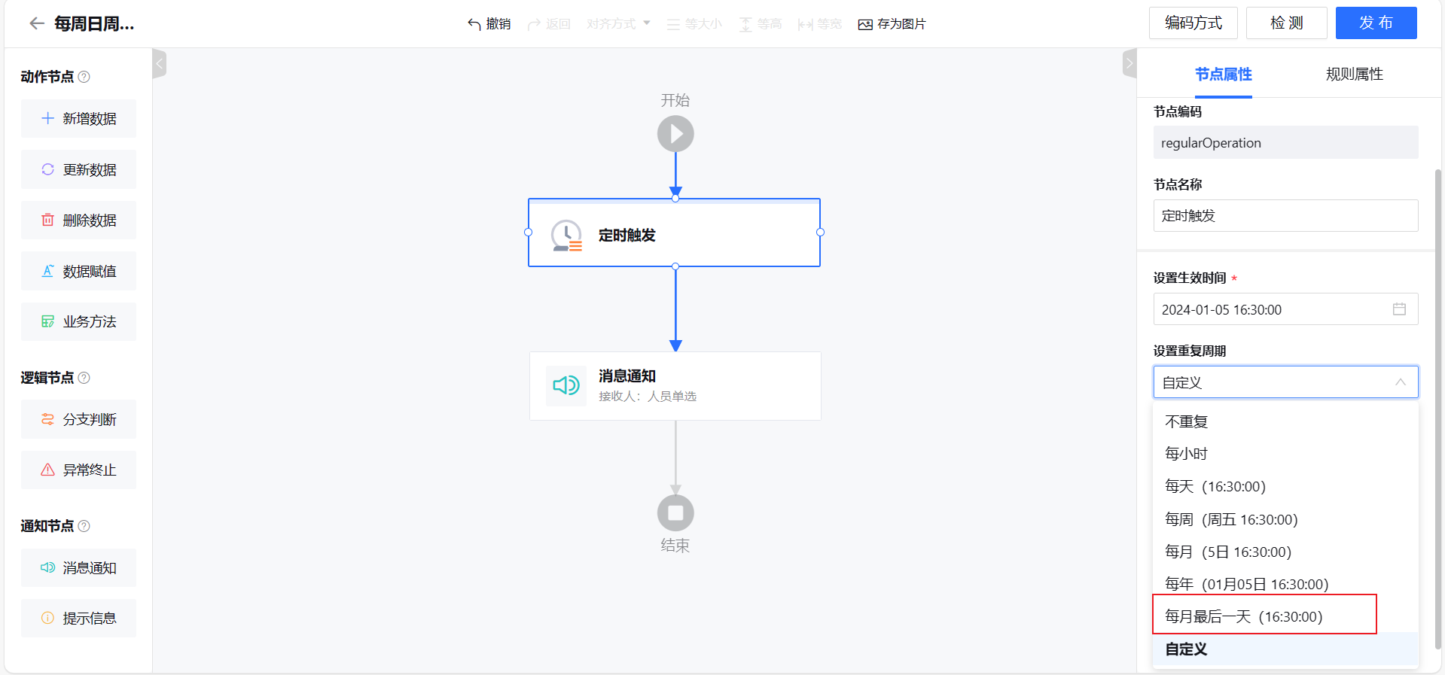The image size is (1445, 675).
Task: Click the 检测 button
Action: click(x=1286, y=23)
